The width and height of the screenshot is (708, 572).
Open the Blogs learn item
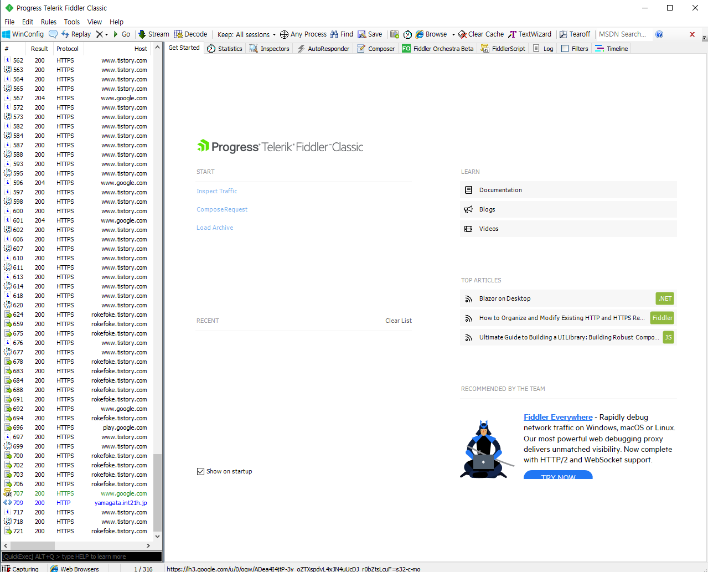pyautogui.click(x=569, y=209)
